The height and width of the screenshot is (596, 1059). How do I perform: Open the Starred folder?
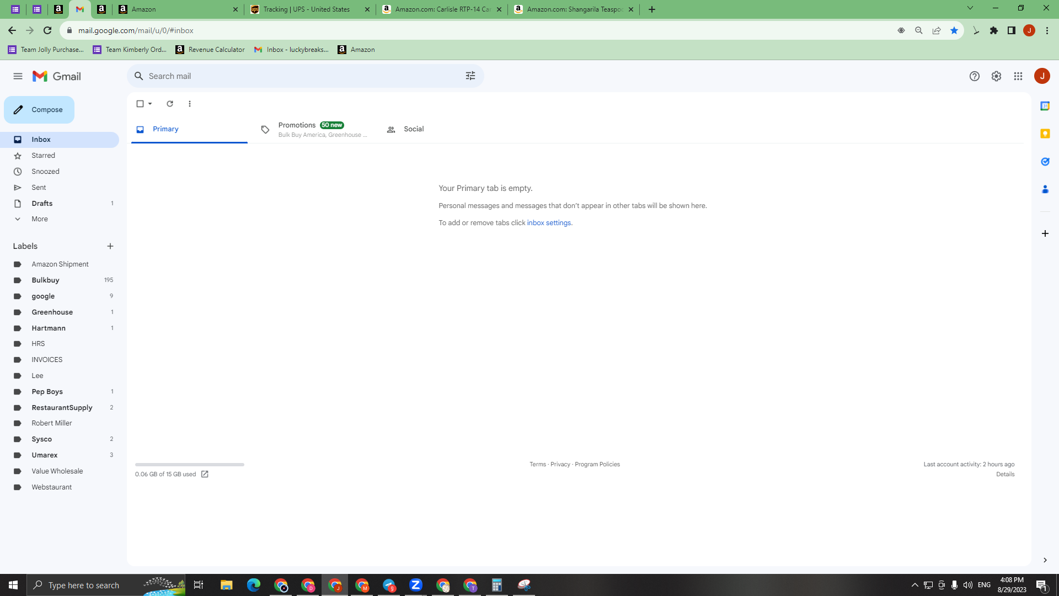[60, 156]
